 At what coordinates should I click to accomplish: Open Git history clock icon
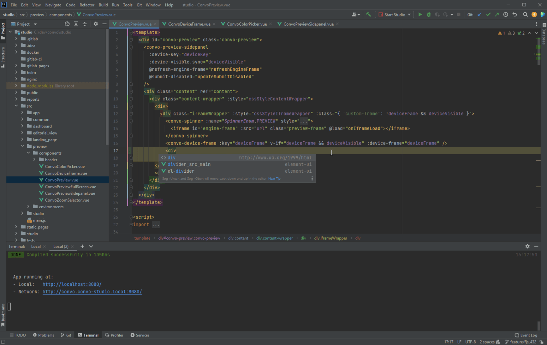(x=506, y=15)
